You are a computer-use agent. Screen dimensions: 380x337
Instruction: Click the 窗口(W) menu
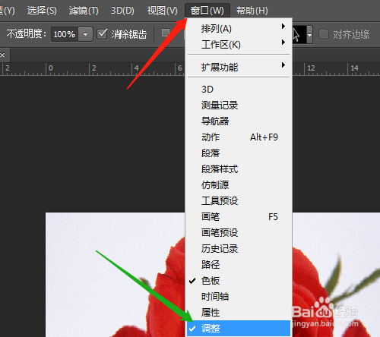[207, 11]
